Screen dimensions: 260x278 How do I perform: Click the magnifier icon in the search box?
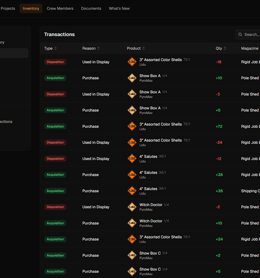(x=241, y=35)
